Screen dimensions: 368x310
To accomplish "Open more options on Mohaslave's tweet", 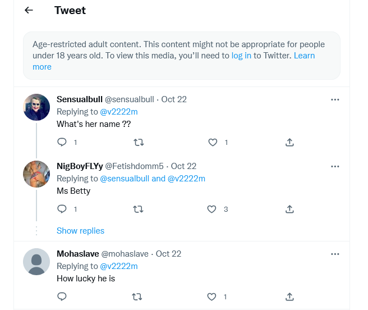I will [x=335, y=254].
